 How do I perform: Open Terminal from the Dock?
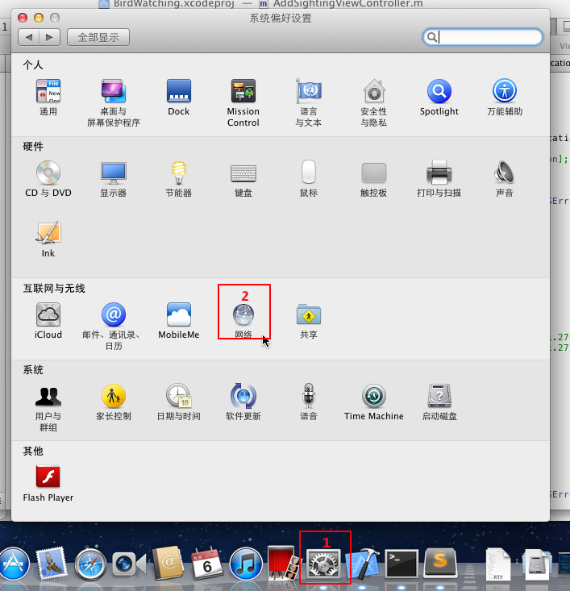tap(401, 564)
